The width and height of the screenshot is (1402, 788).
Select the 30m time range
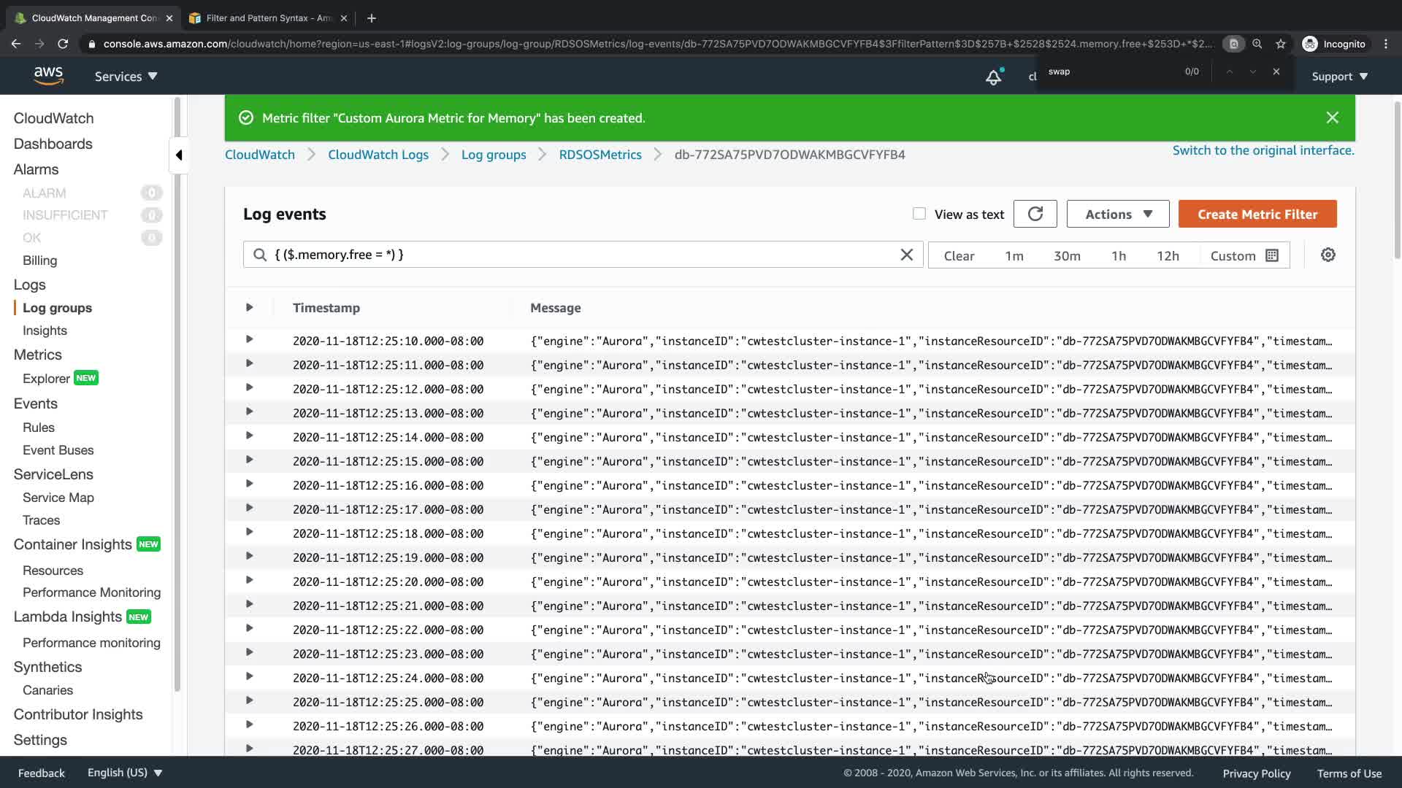[x=1066, y=255]
